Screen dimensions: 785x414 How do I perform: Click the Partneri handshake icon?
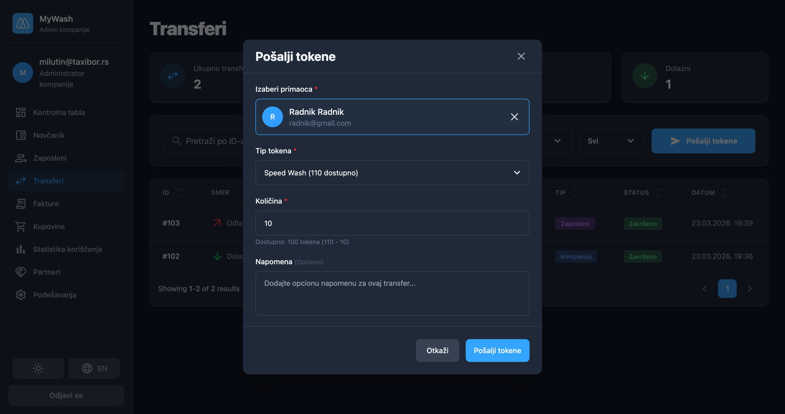click(x=21, y=272)
